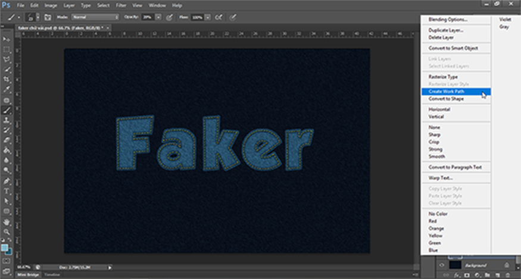Toggle pressure control for opacity
This screenshot has width=521, height=279.
(x=171, y=17)
